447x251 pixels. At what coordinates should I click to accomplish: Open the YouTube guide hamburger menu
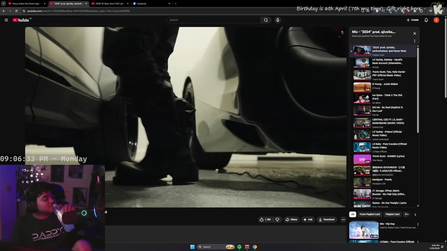point(6,20)
